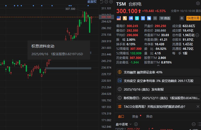Click the teal chart badge icon
Screen dimensions: 201x130
coord(137,18)
